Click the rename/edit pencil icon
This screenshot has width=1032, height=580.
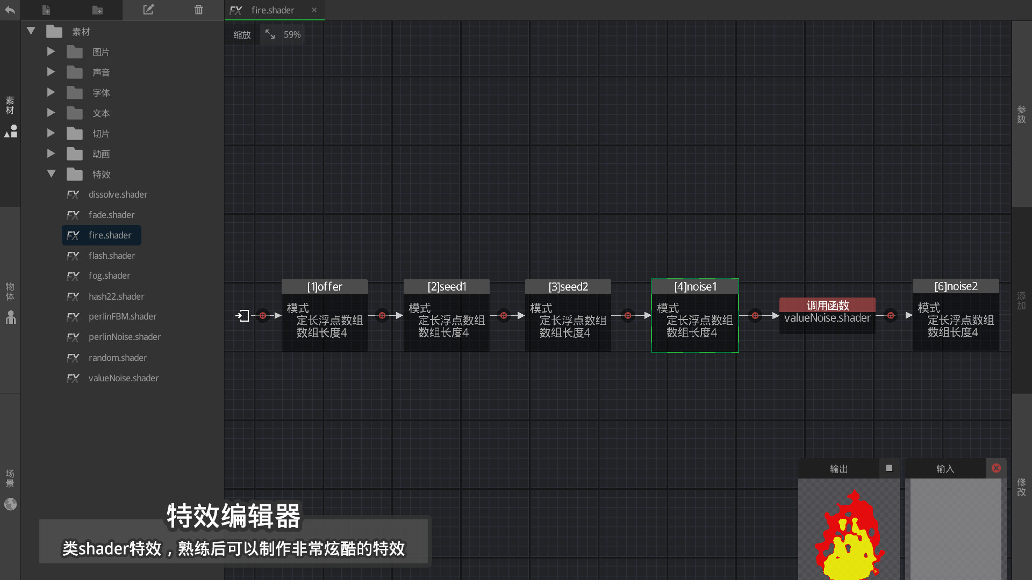pos(148,10)
